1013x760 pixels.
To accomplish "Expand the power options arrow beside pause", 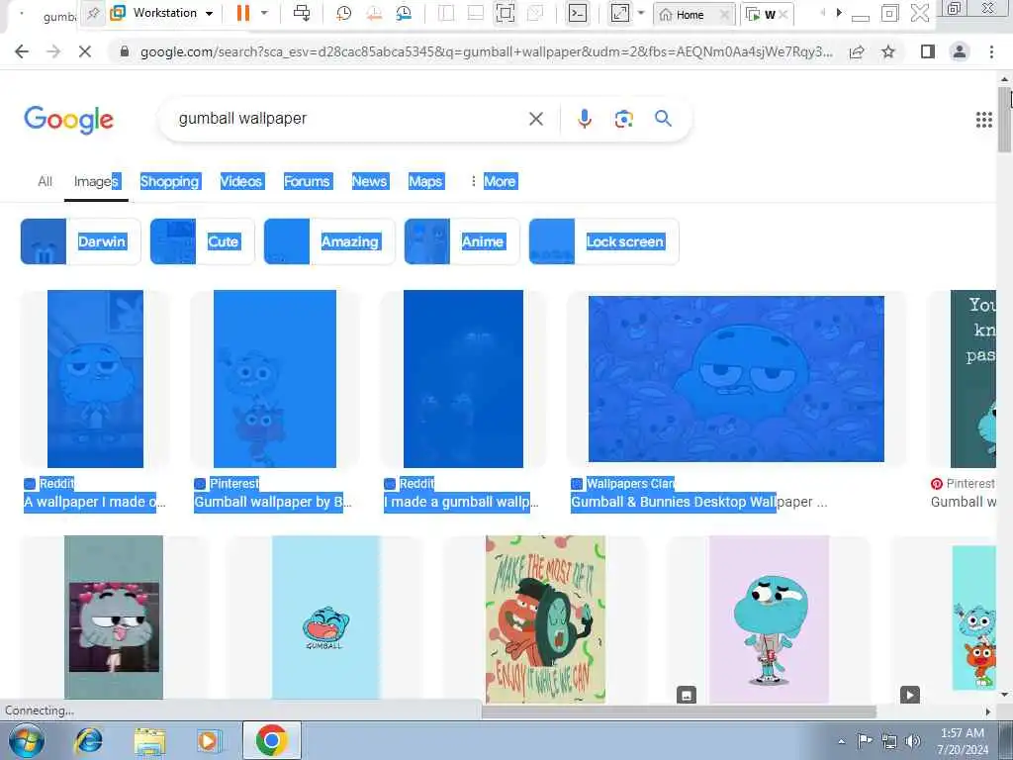I will (x=264, y=13).
